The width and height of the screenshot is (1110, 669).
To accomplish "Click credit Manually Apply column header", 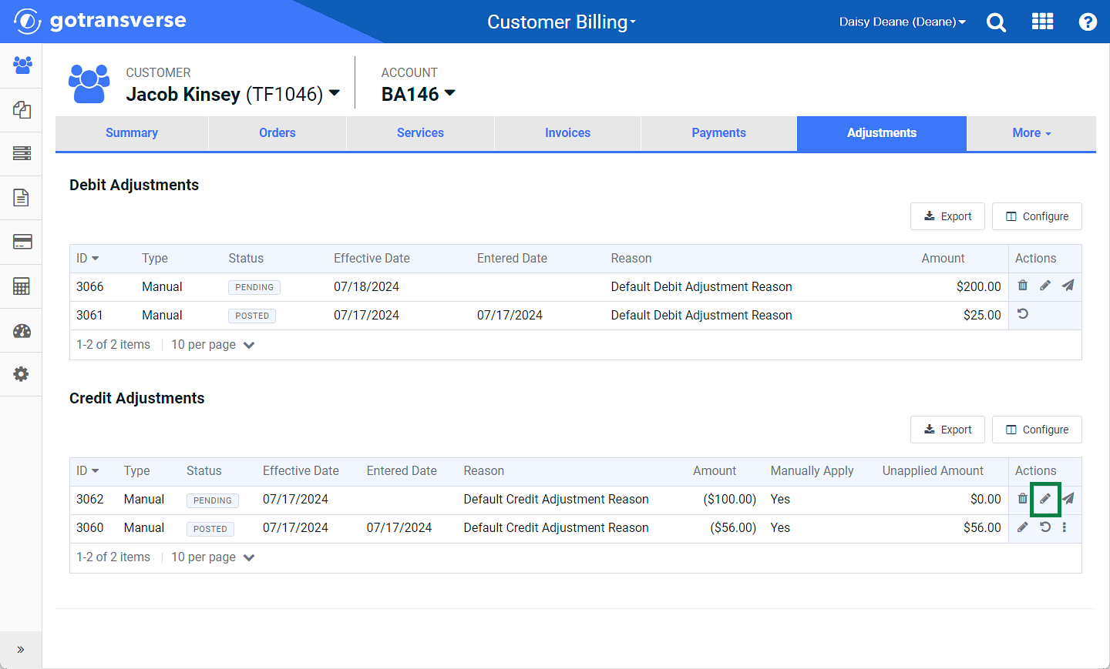I will point(812,471).
